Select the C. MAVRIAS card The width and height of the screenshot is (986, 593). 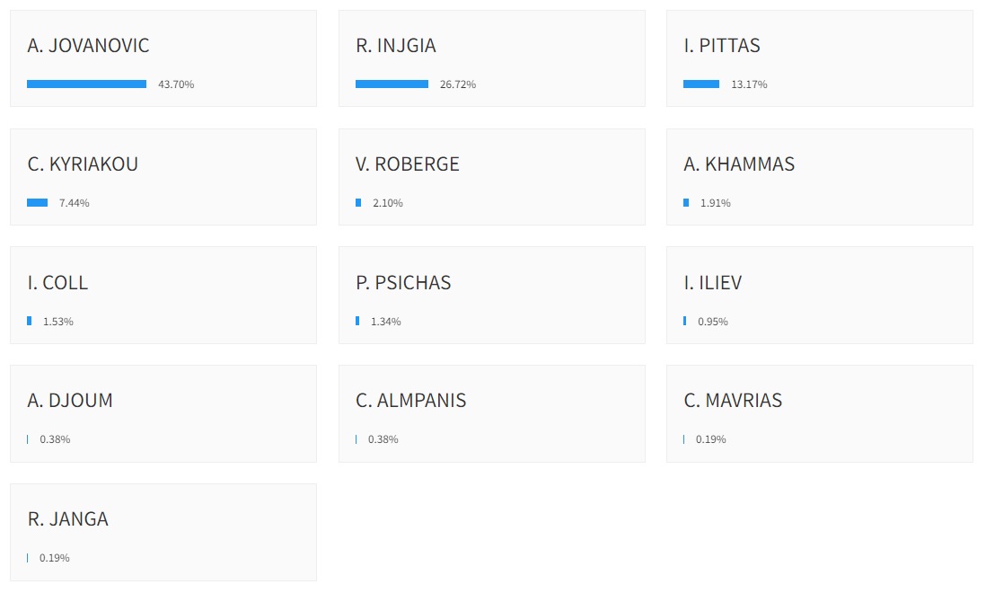point(819,414)
